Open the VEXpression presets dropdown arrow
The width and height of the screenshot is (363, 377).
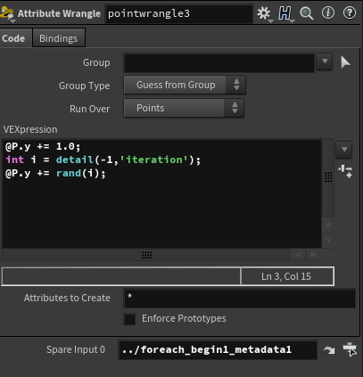[x=344, y=150]
